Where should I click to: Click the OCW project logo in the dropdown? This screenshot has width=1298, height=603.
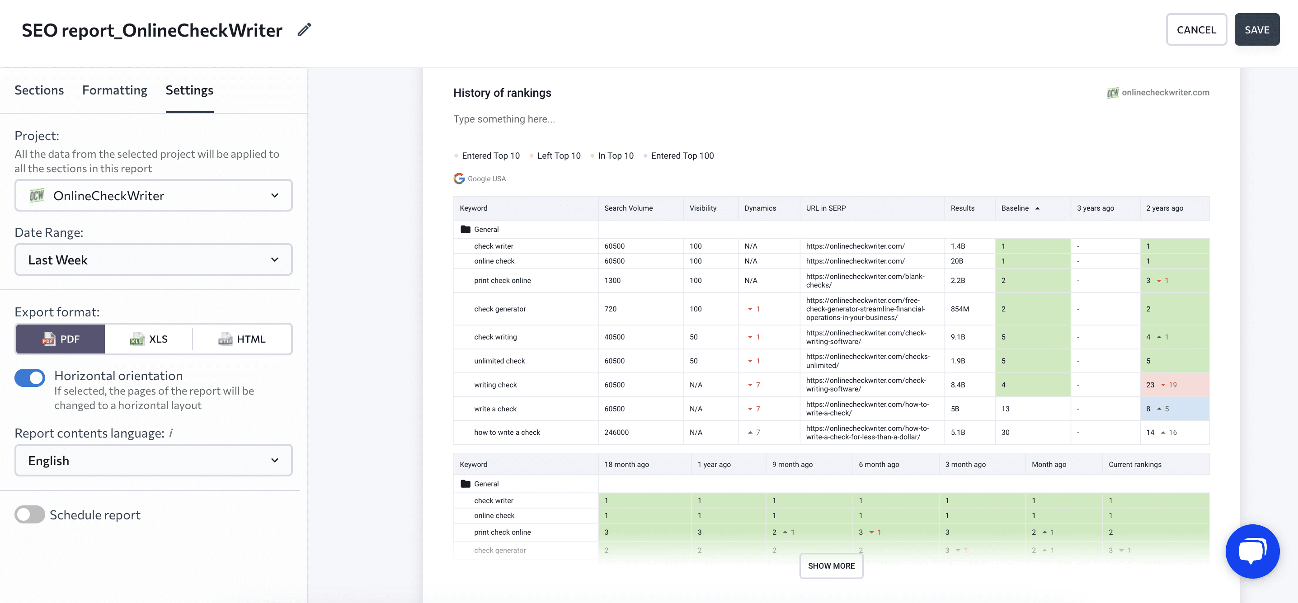pyautogui.click(x=37, y=195)
